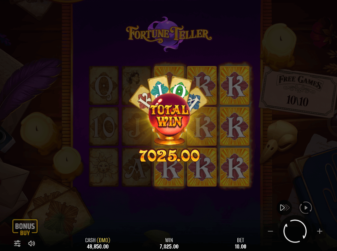This screenshot has width=337, height=251.
Task: Click the 7025.00 total win amount
Action: (169, 155)
